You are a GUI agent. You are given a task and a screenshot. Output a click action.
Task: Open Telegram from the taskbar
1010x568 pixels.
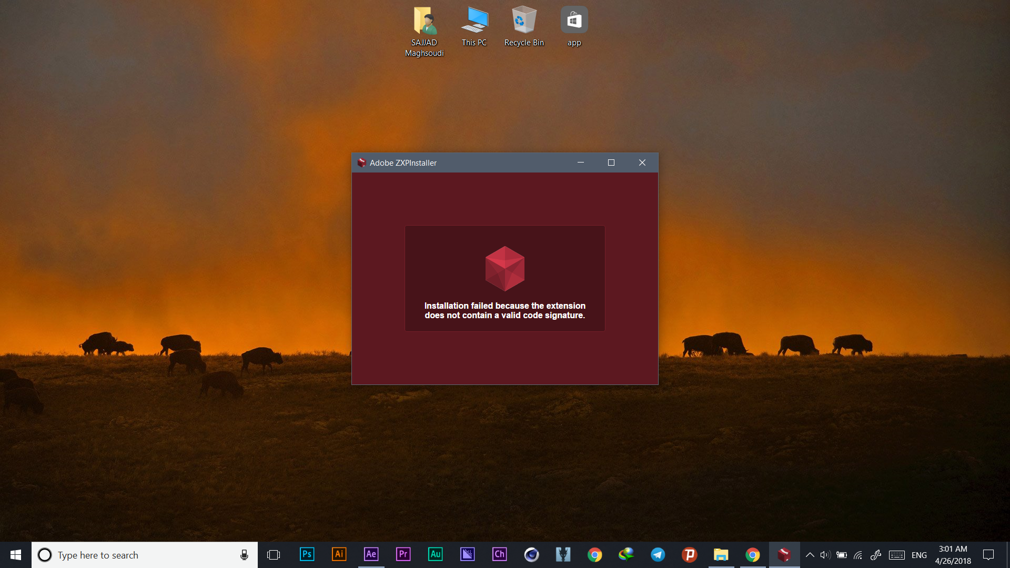658,554
